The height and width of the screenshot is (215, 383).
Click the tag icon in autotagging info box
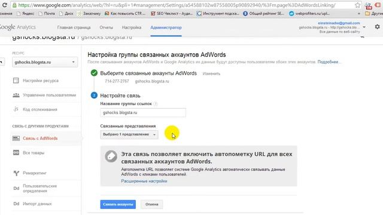point(111,156)
